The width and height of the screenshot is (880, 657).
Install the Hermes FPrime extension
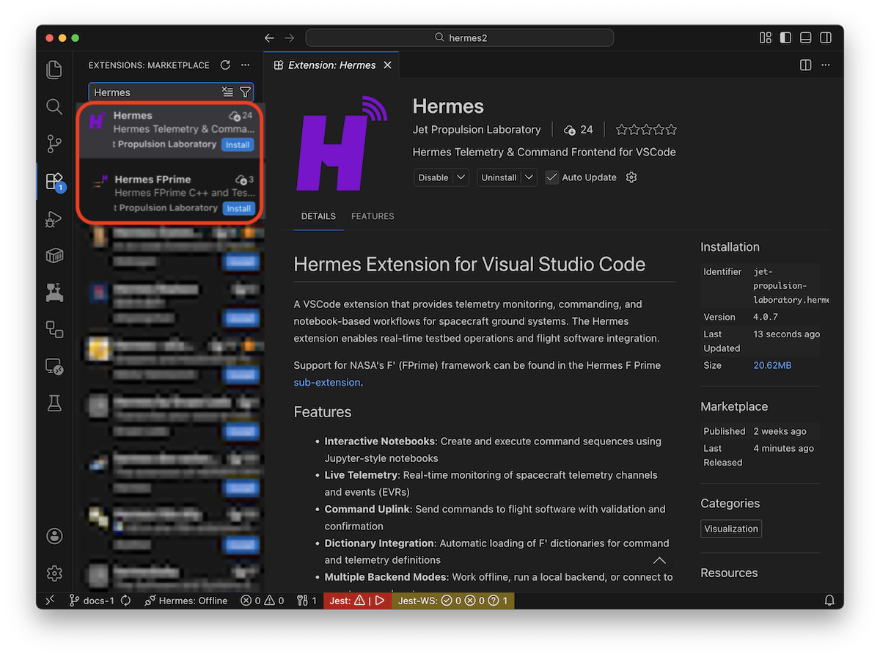click(x=238, y=208)
